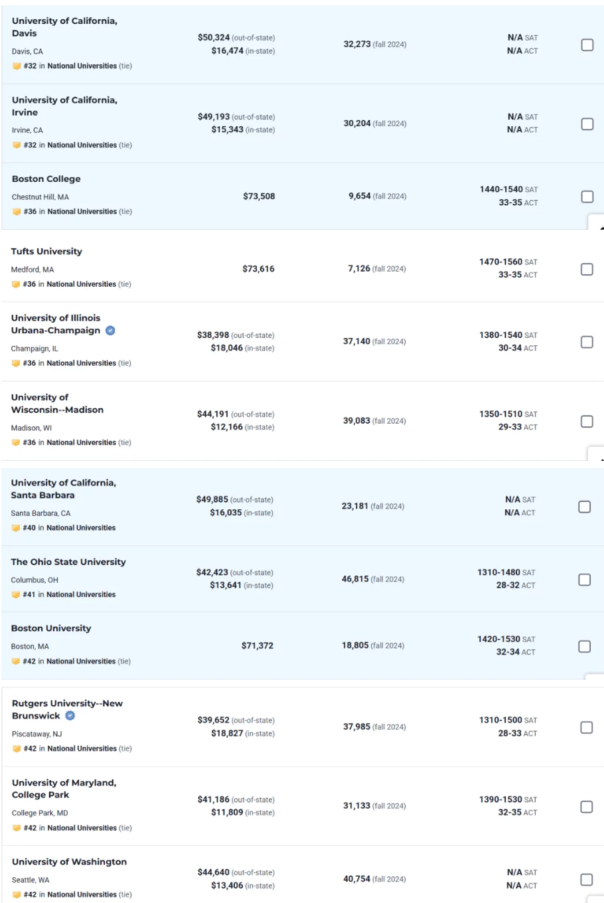
Task: Click the rank badge icon under Tufts University
Action: click(16, 285)
